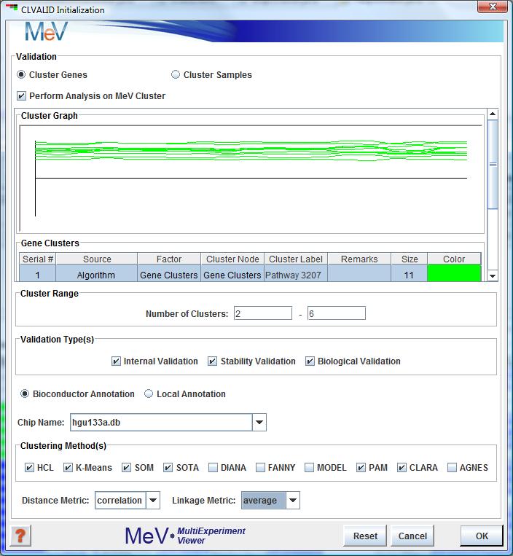513x556 pixels.
Task: Choose the Local Annotation option
Action: [x=149, y=394]
